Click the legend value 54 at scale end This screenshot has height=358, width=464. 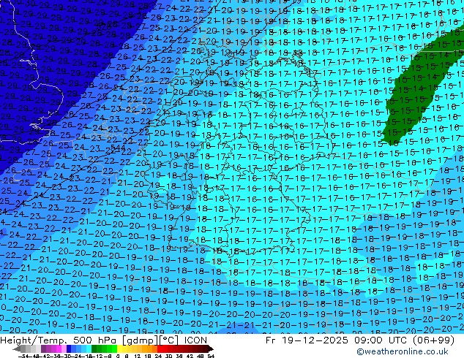(x=211, y=356)
